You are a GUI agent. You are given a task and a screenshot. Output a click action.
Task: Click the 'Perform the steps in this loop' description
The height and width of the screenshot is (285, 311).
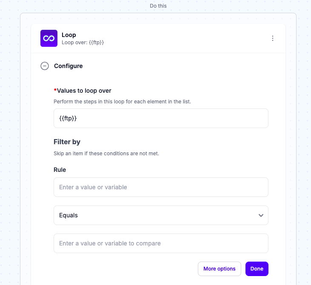click(x=122, y=102)
